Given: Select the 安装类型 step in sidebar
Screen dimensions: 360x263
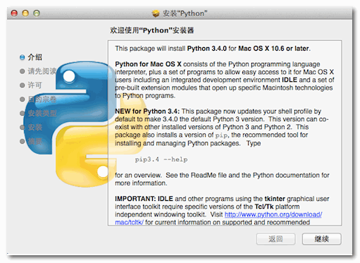Looking at the screenshot, I should pos(42,114).
